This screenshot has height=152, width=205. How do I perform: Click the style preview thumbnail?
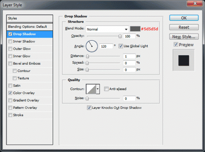[184, 60]
